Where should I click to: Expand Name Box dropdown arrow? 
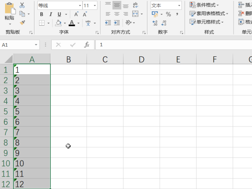click(x=36, y=45)
